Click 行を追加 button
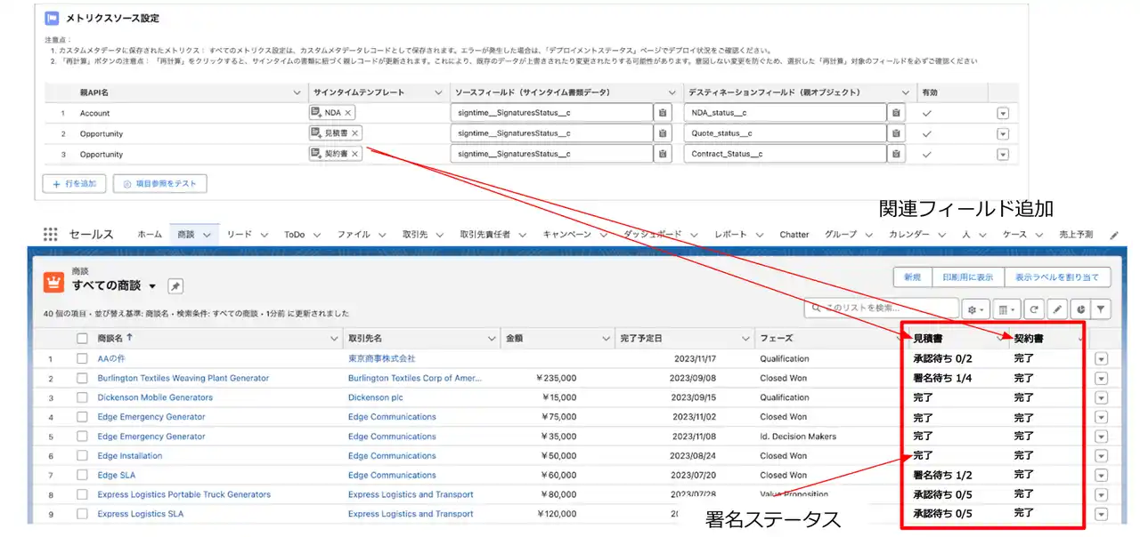The image size is (1140, 537). tap(74, 183)
